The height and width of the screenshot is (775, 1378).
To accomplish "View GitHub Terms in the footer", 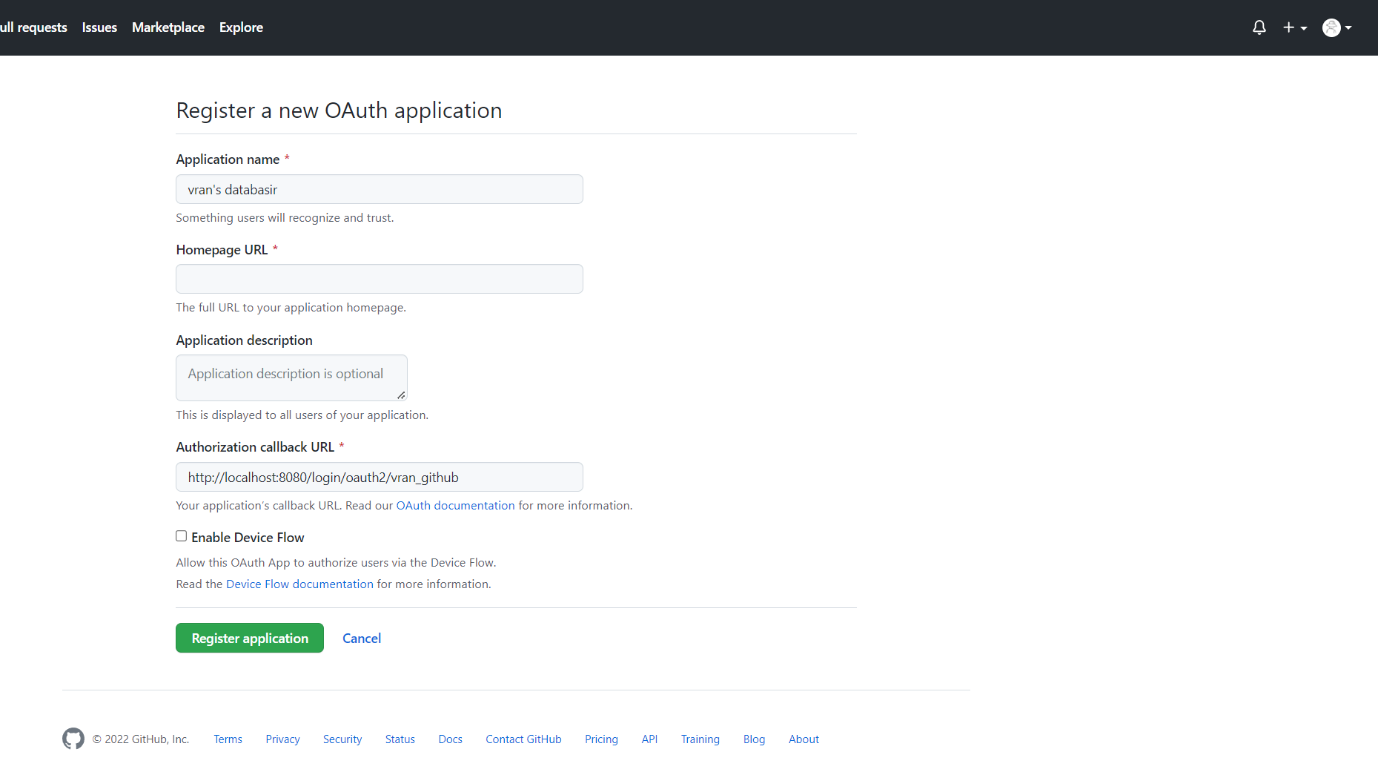I will point(228,739).
